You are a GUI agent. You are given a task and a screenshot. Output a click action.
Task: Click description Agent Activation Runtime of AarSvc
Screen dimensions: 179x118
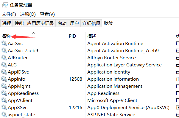(115, 44)
